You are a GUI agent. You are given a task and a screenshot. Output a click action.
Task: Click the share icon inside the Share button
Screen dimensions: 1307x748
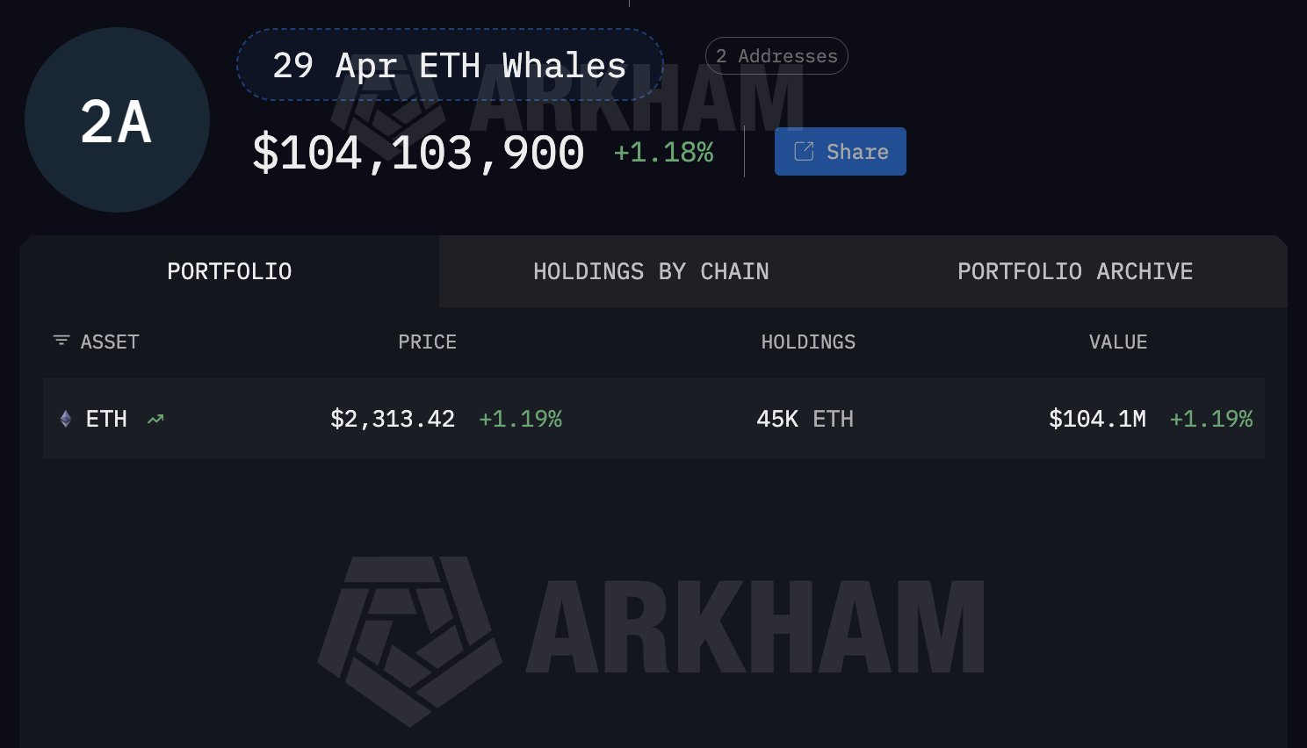click(803, 151)
